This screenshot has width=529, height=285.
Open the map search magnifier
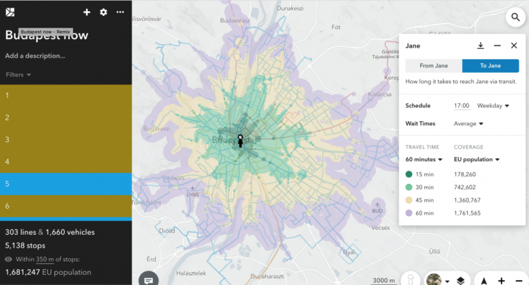click(515, 17)
